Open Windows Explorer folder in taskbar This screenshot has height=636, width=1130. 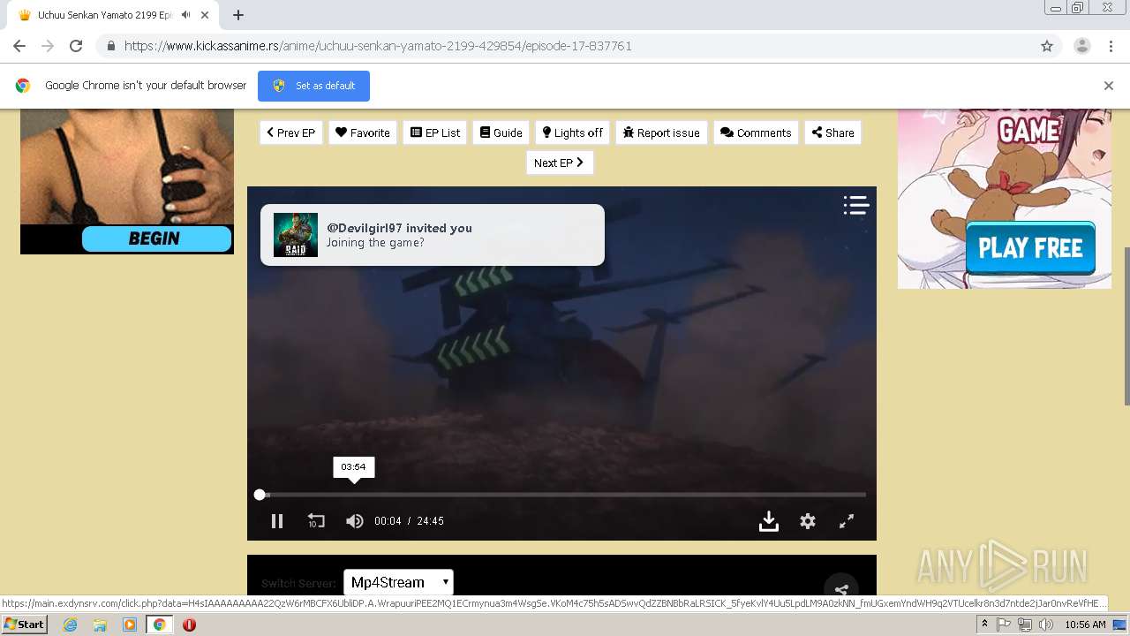100,625
